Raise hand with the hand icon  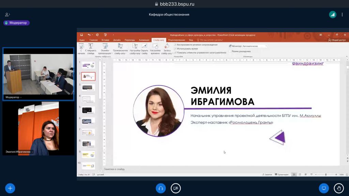pos(338,188)
